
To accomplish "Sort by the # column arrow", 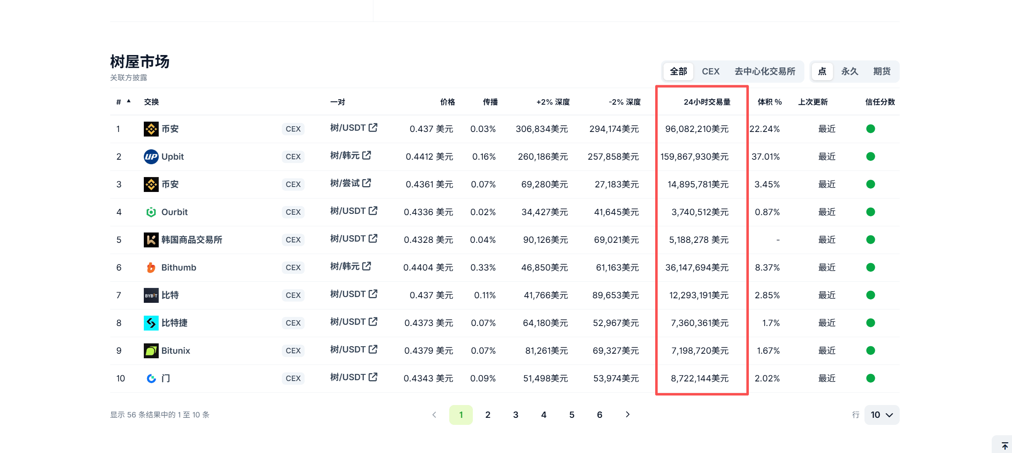I will coord(129,101).
